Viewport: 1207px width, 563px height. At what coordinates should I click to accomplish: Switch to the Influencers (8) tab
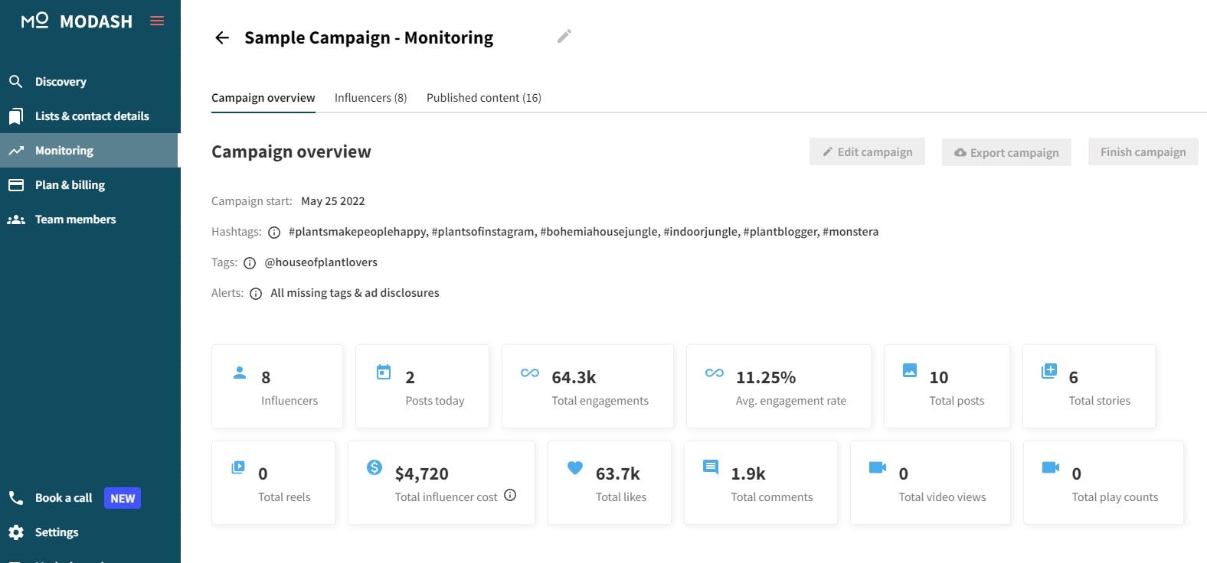371,98
